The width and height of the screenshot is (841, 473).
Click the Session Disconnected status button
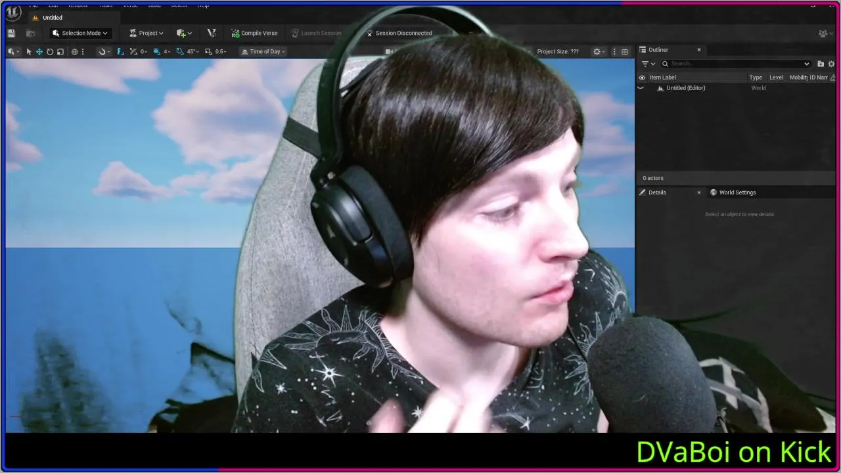point(399,33)
